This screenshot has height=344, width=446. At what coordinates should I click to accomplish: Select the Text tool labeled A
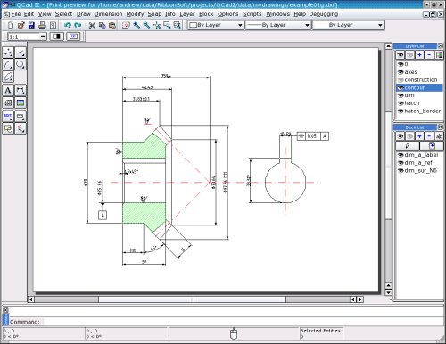[8, 91]
